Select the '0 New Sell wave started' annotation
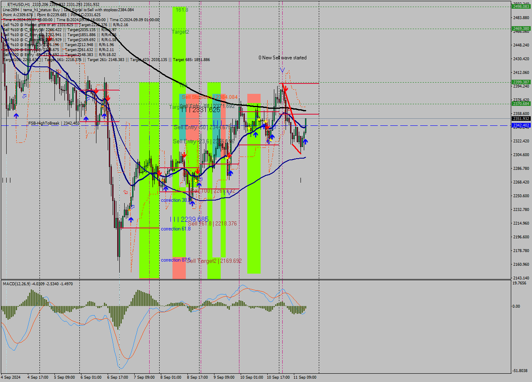 point(283,58)
